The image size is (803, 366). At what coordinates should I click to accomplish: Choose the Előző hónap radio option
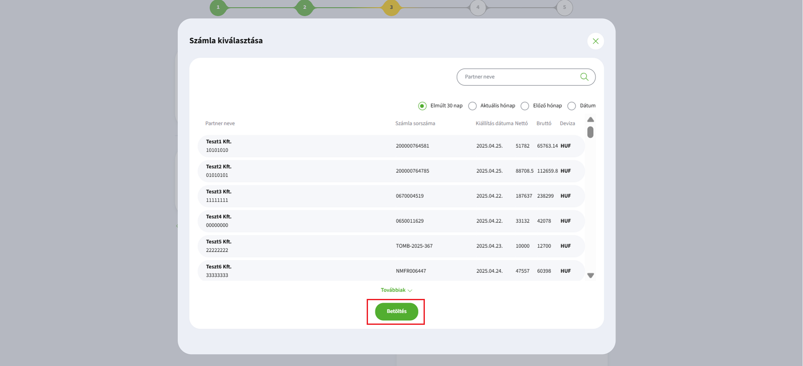525,106
